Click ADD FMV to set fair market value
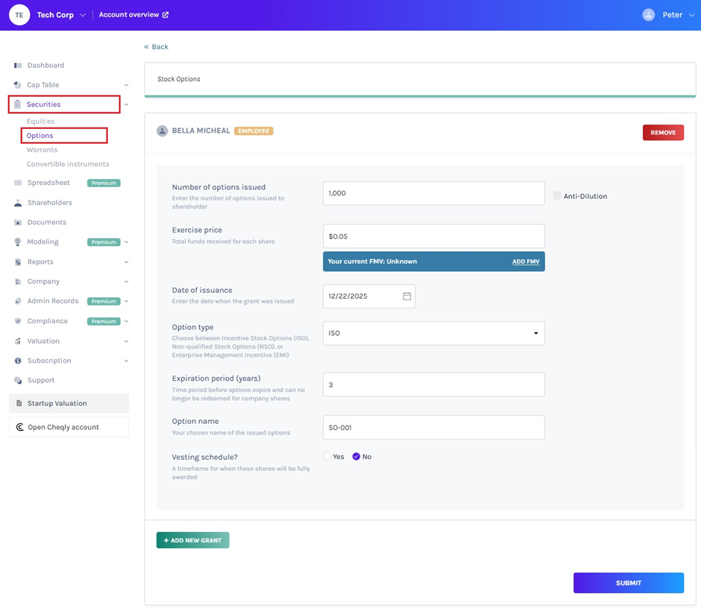The image size is (701, 608). pos(526,262)
